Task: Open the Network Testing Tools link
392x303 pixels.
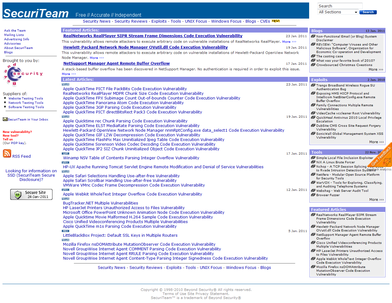Action: [26, 103]
